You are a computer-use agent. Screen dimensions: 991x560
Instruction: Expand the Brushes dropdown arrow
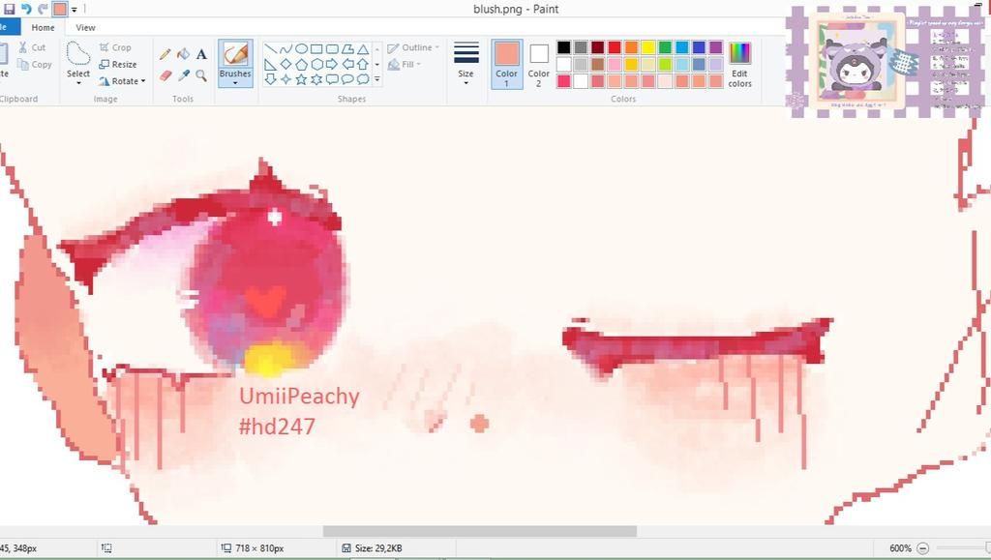point(235,83)
